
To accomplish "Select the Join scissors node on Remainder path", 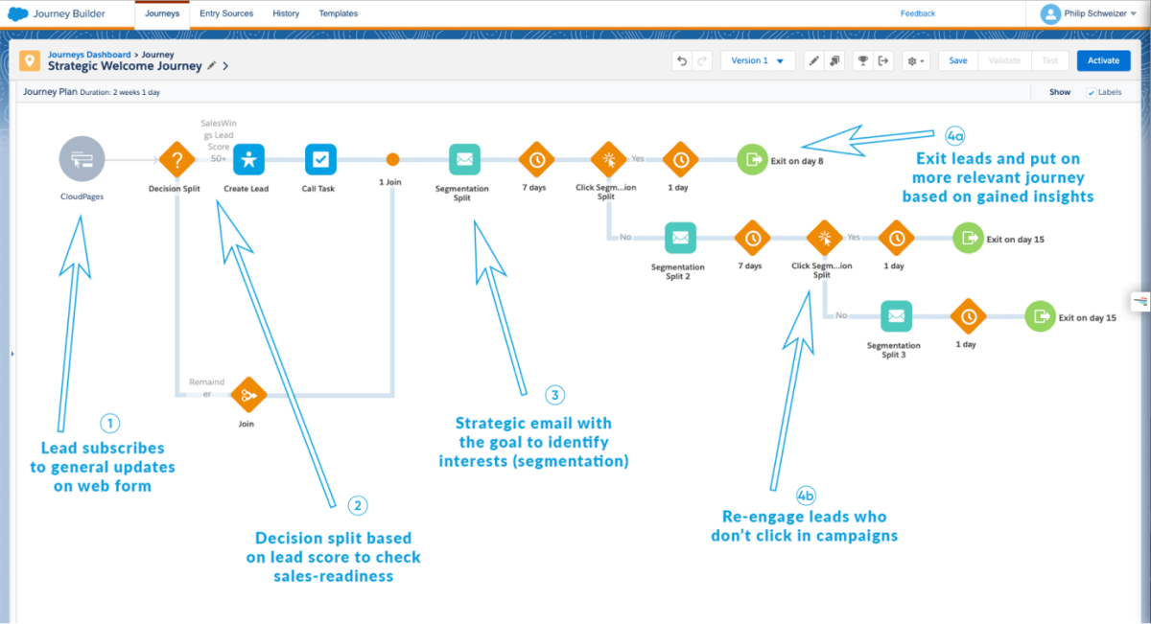I will point(248,394).
